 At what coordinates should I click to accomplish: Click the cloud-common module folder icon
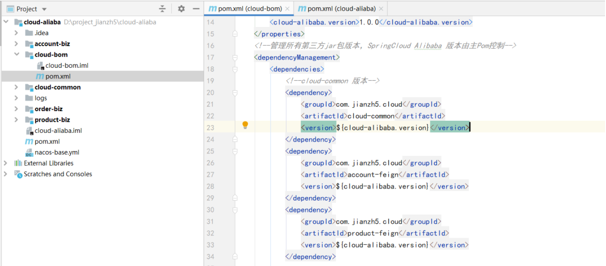(29, 87)
